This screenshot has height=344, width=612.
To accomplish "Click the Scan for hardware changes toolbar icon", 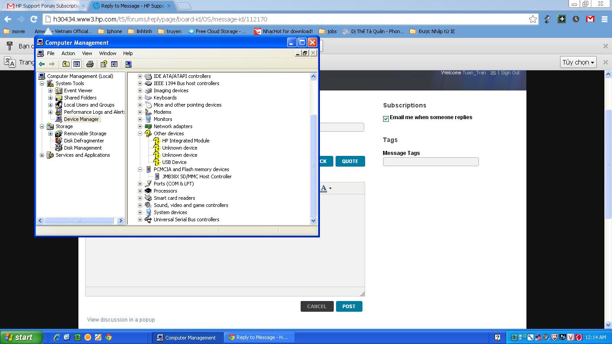I will (128, 64).
